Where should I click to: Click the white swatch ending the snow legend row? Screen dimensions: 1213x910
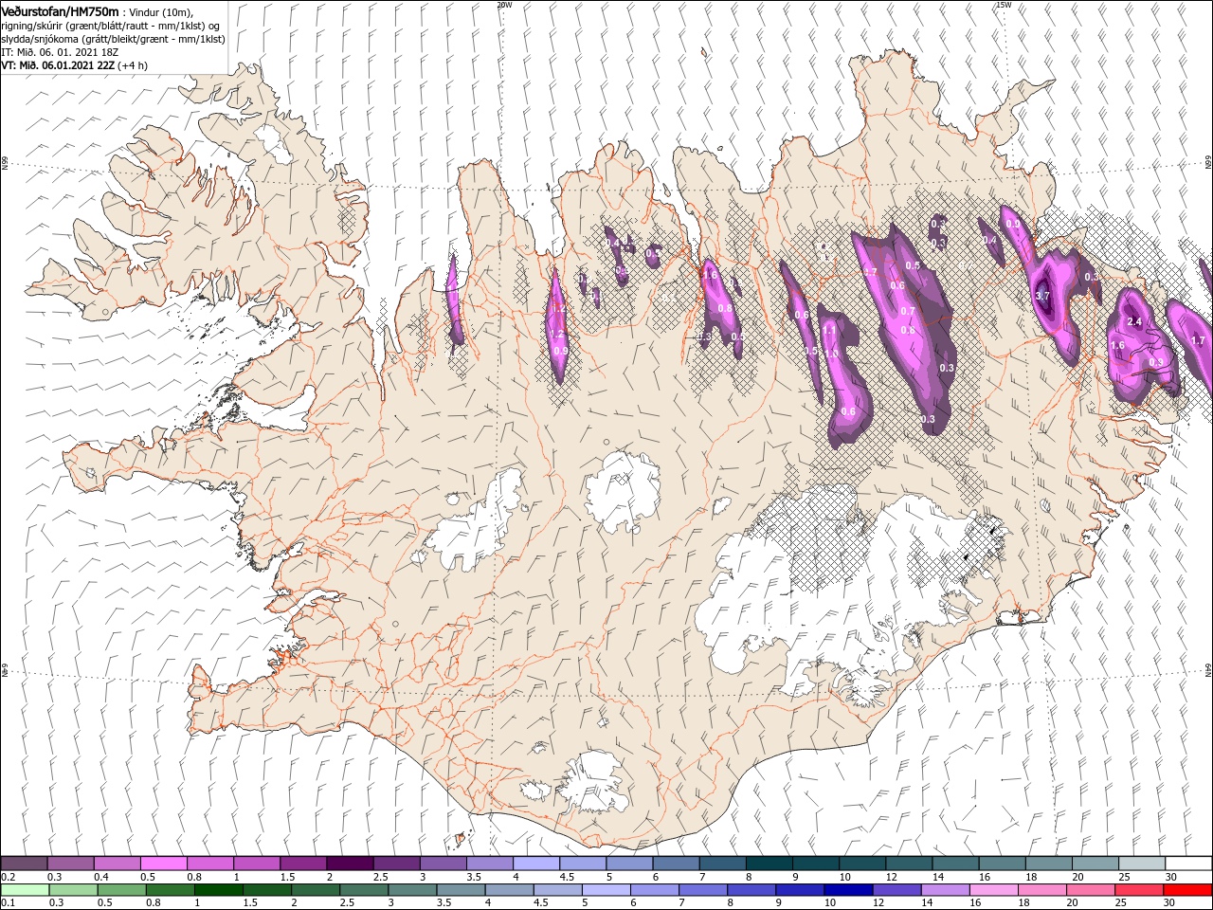point(1188,863)
